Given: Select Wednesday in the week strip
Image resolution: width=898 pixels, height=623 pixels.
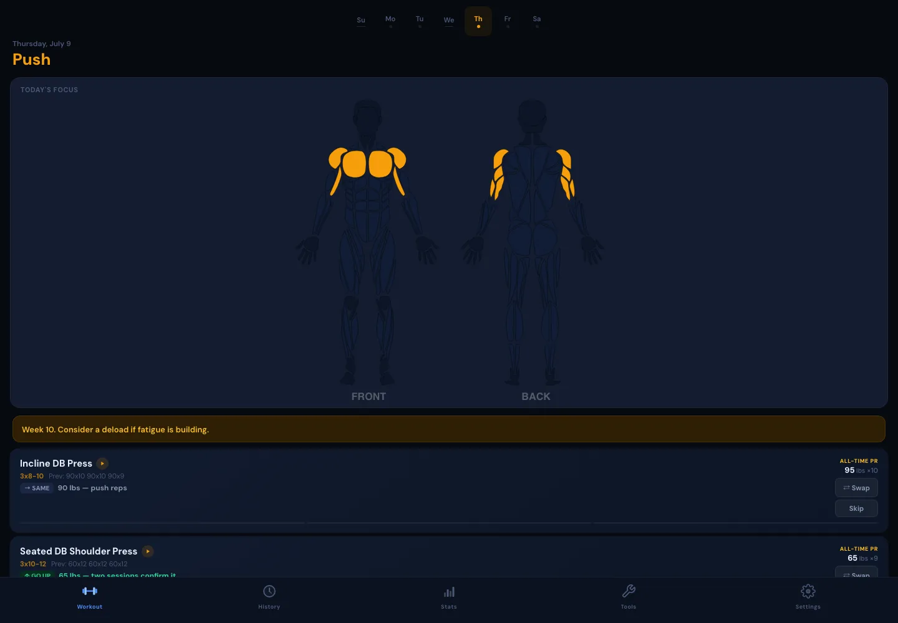Looking at the screenshot, I should (449, 21).
